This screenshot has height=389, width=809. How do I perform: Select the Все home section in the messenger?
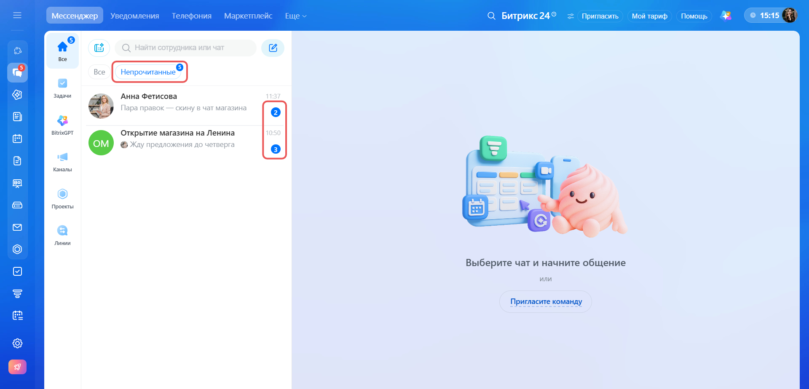click(x=62, y=51)
